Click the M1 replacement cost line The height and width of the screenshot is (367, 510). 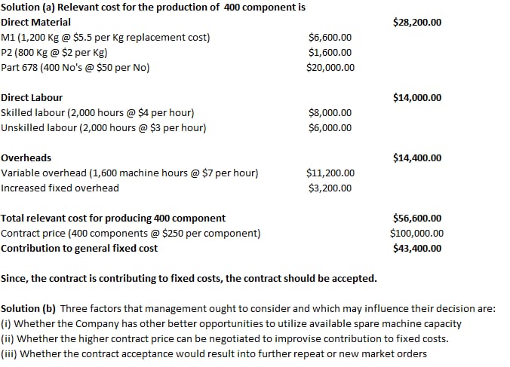pyautogui.click(x=106, y=38)
